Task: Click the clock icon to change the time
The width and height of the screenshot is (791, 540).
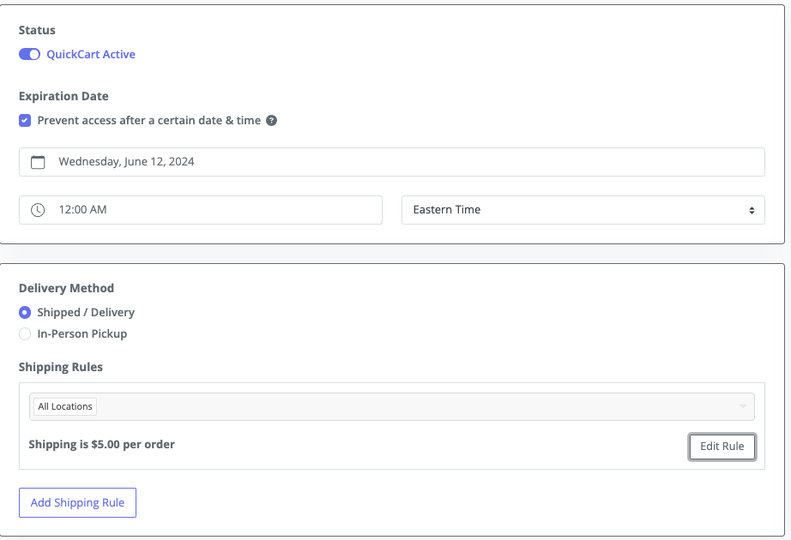Action: click(x=38, y=209)
